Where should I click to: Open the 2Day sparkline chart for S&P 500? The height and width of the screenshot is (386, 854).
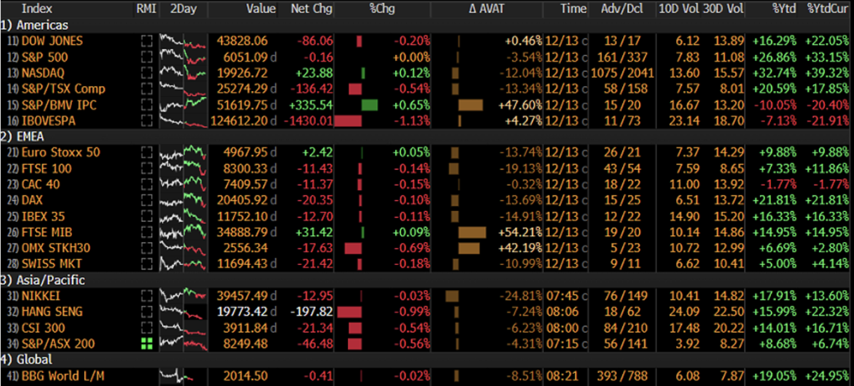183,57
